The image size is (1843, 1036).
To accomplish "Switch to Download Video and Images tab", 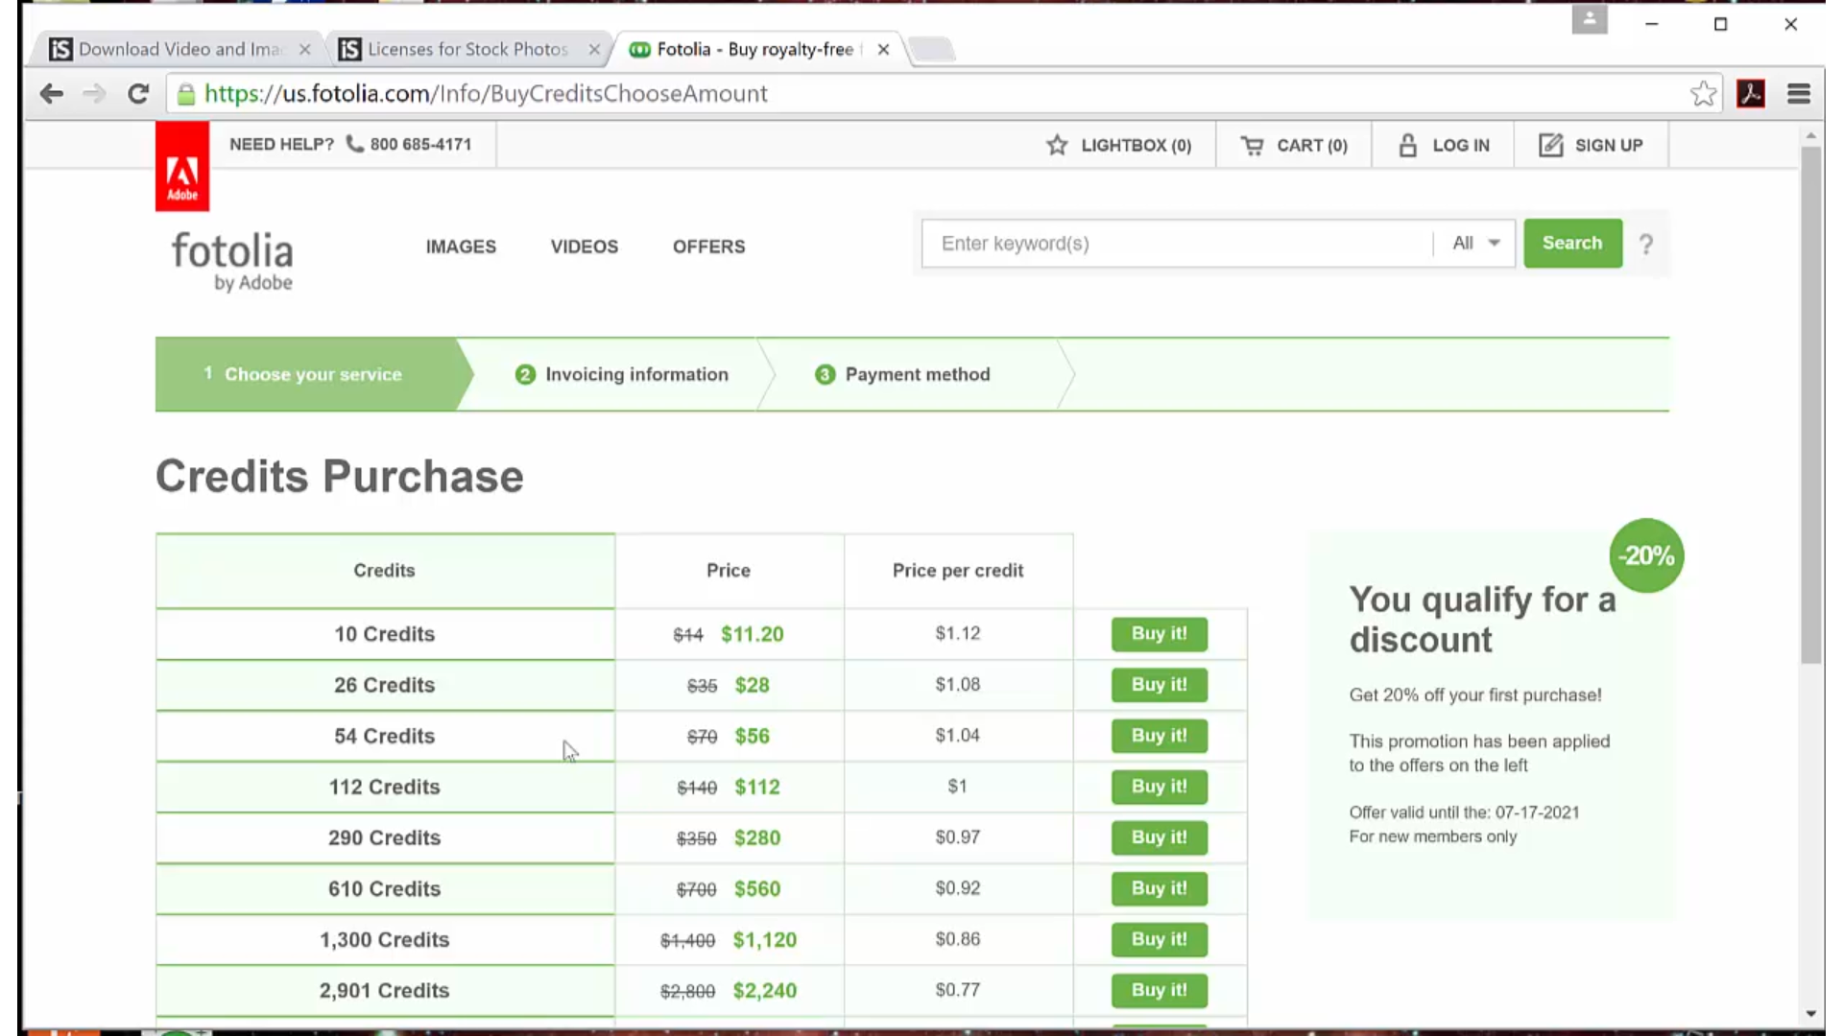I will tap(180, 49).
